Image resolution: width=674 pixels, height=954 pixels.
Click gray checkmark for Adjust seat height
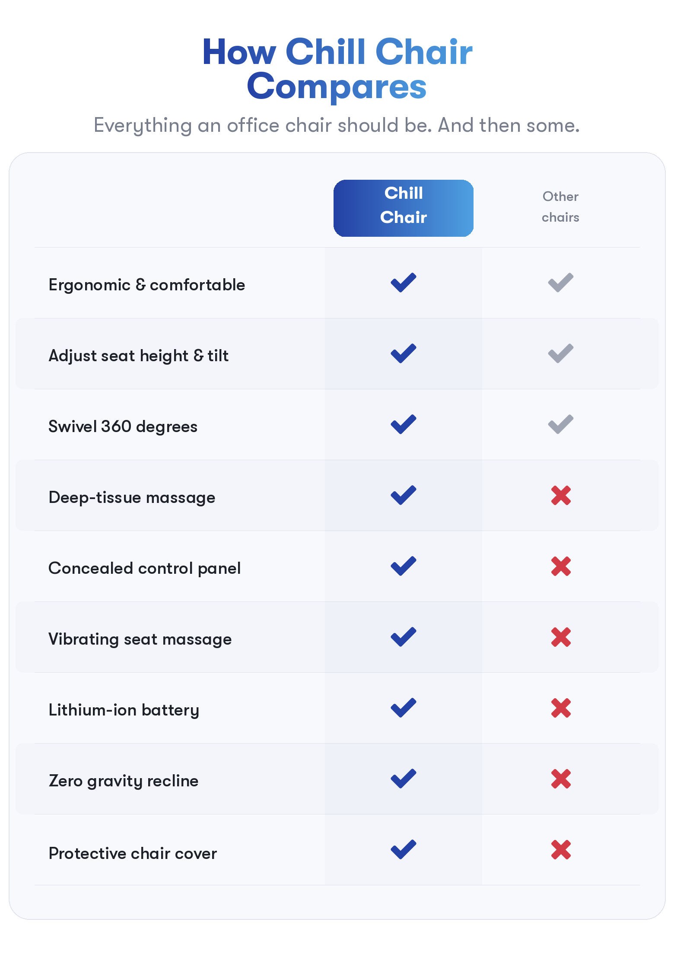(x=560, y=354)
